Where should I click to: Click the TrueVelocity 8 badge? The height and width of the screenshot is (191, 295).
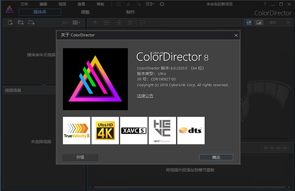pos(77,131)
